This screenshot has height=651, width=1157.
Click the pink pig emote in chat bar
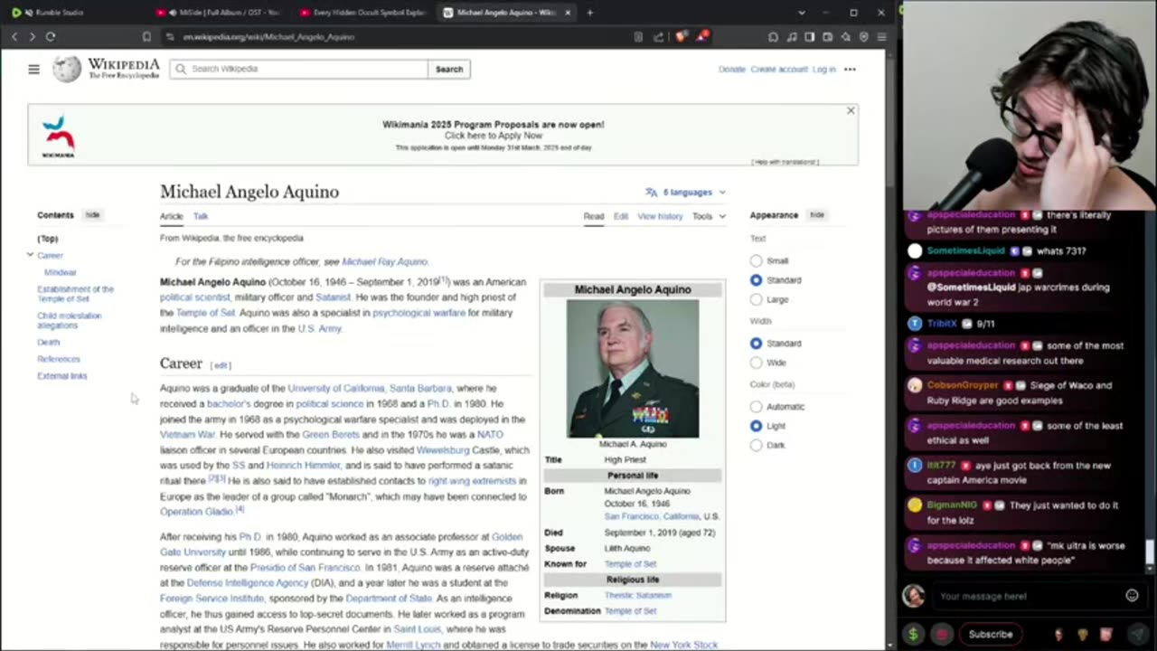[x=1107, y=634]
